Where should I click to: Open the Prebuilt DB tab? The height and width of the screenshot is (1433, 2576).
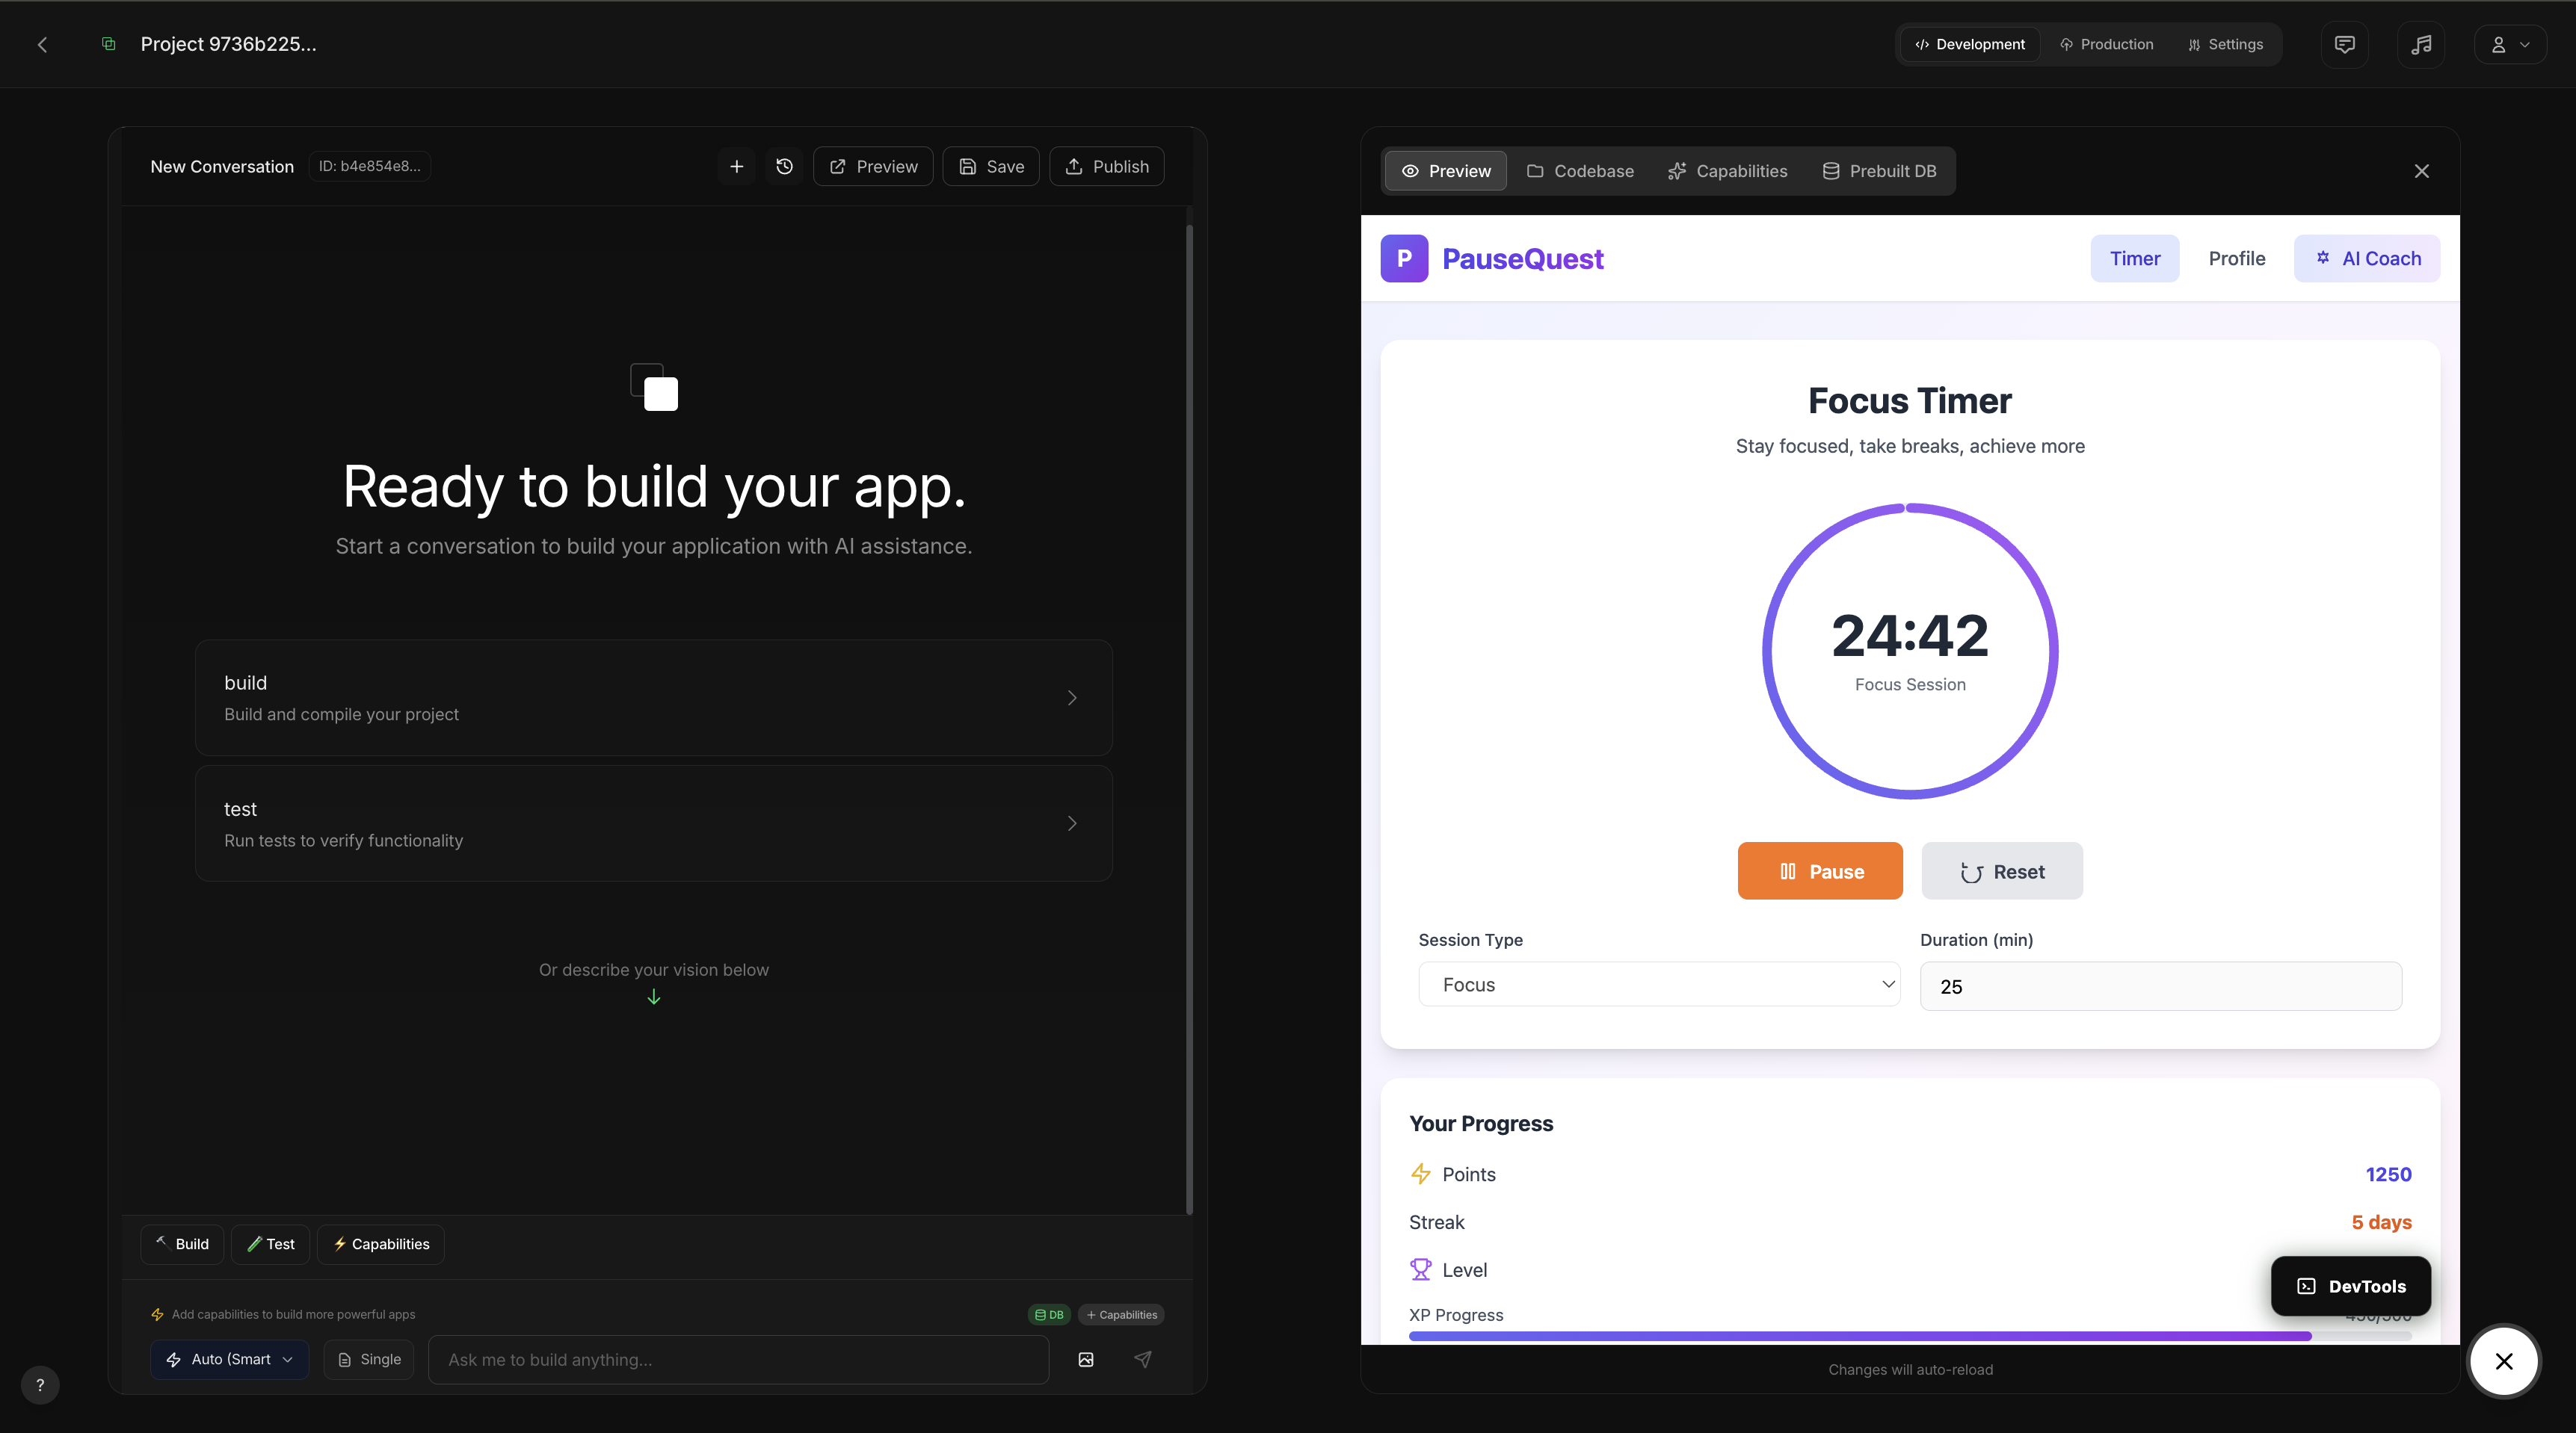1879,171
